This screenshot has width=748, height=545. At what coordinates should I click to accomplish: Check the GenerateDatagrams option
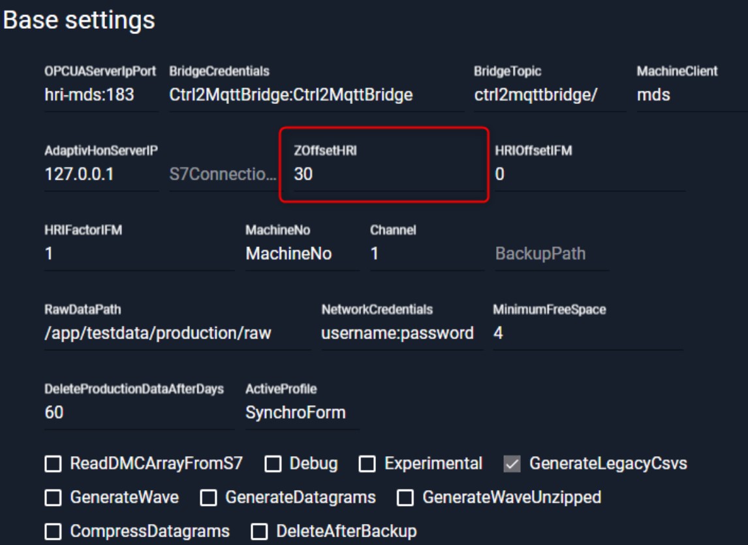click(x=209, y=497)
